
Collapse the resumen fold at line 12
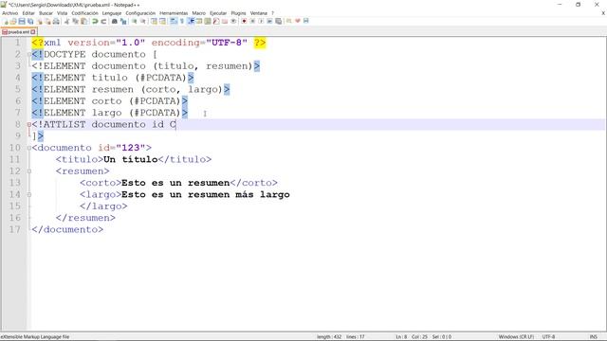coord(29,171)
